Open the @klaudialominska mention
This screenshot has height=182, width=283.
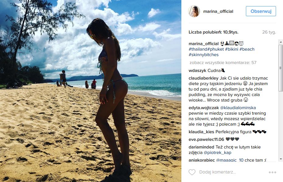pos(238,108)
